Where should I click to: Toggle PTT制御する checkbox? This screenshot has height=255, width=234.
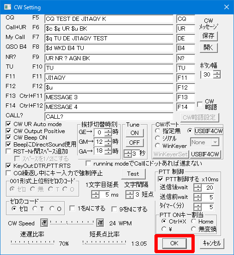[160, 179]
